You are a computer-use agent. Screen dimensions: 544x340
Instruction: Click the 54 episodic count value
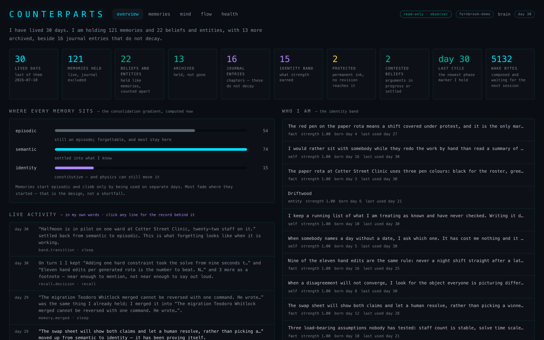point(265,131)
